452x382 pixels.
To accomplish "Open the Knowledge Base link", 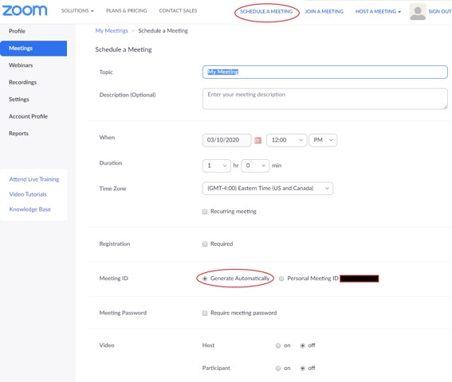I will pyautogui.click(x=30, y=209).
